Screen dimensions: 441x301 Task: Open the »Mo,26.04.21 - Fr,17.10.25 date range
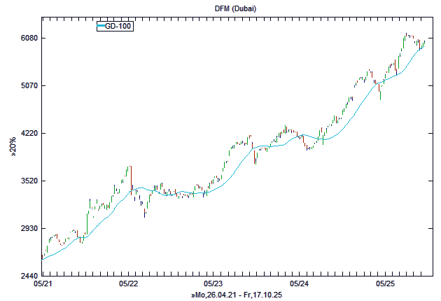[x=236, y=296]
